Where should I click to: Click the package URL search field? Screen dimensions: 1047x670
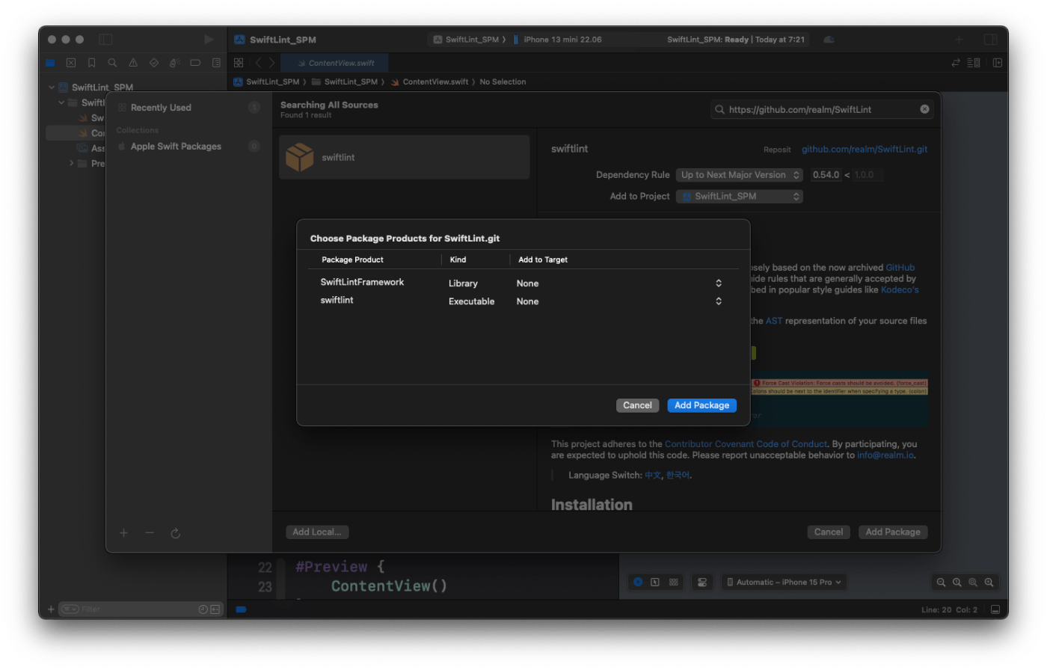(821, 109)
